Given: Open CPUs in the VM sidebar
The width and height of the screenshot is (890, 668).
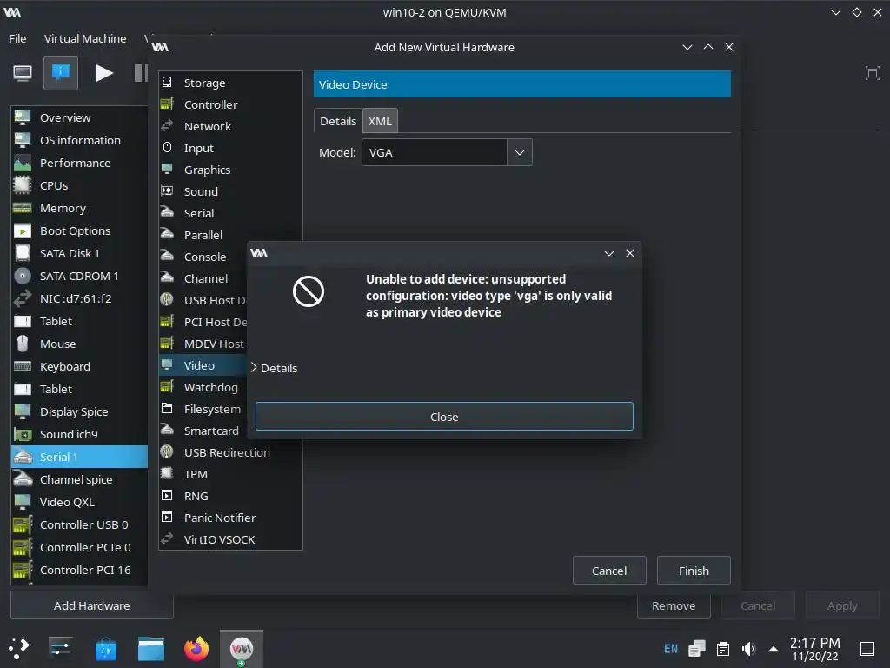Looking at the screenshot, I should [79, 186].
